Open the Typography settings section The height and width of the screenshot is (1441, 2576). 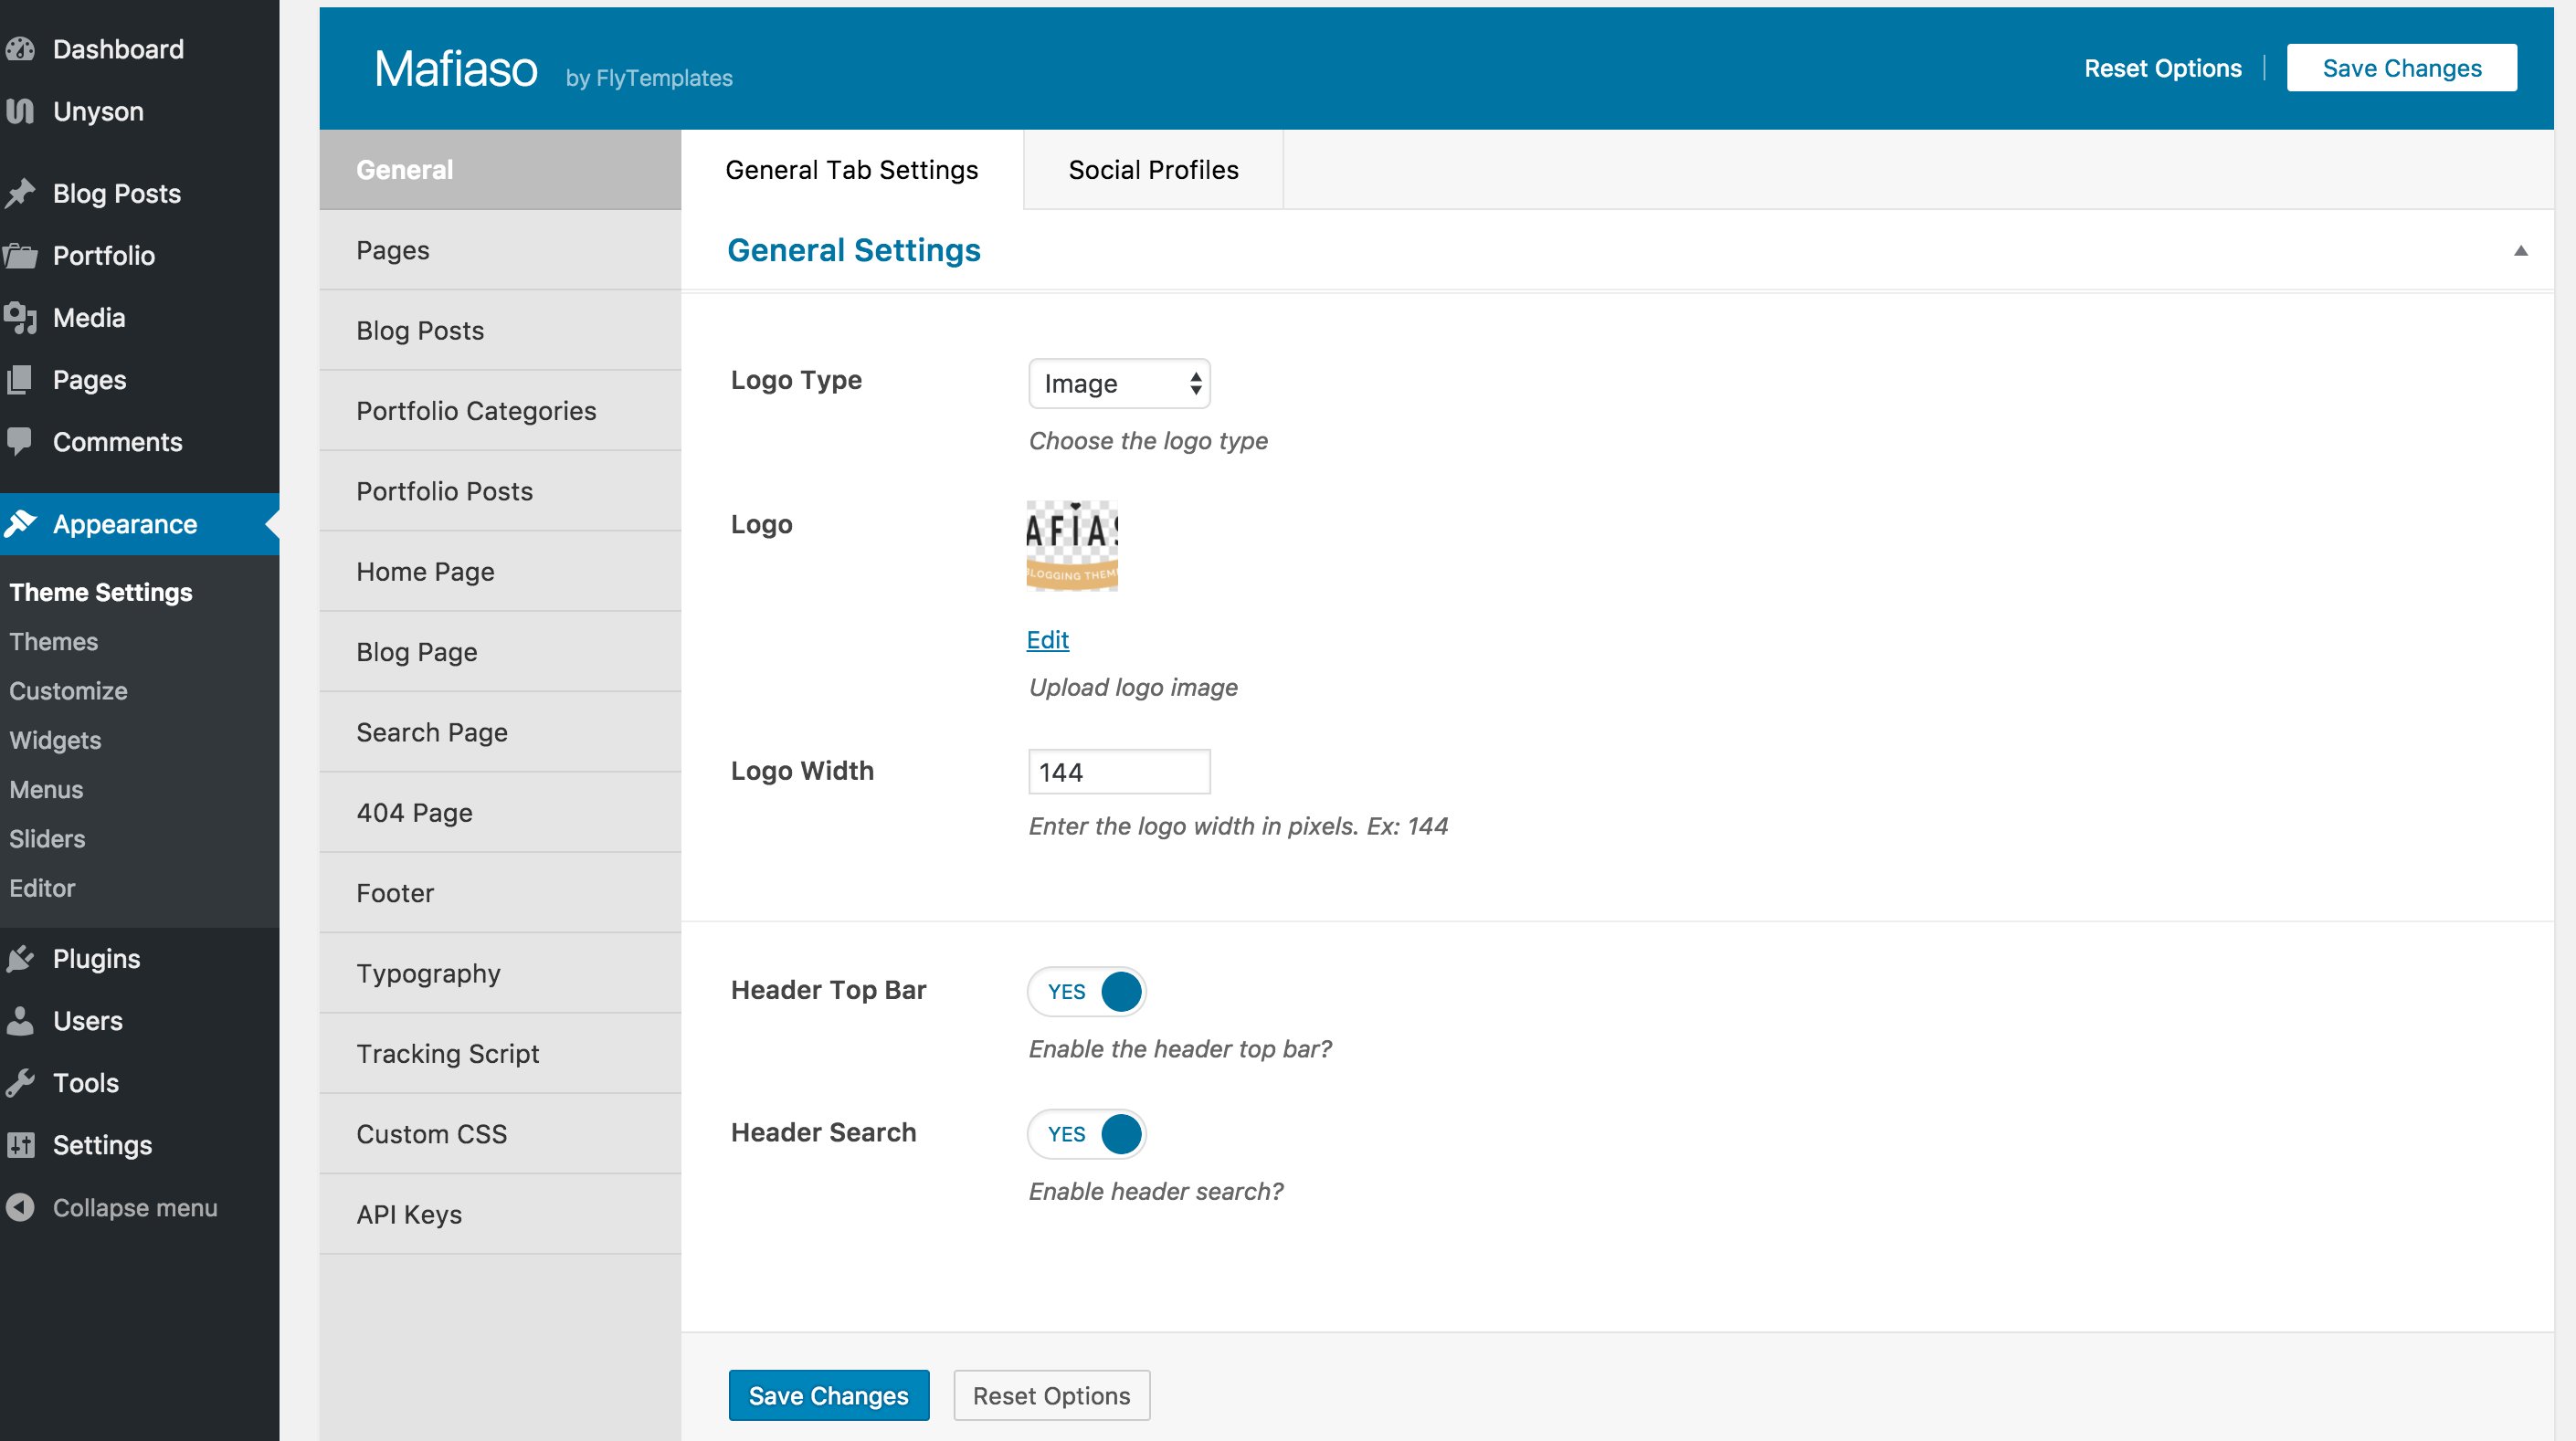click(x=428, y=973)
